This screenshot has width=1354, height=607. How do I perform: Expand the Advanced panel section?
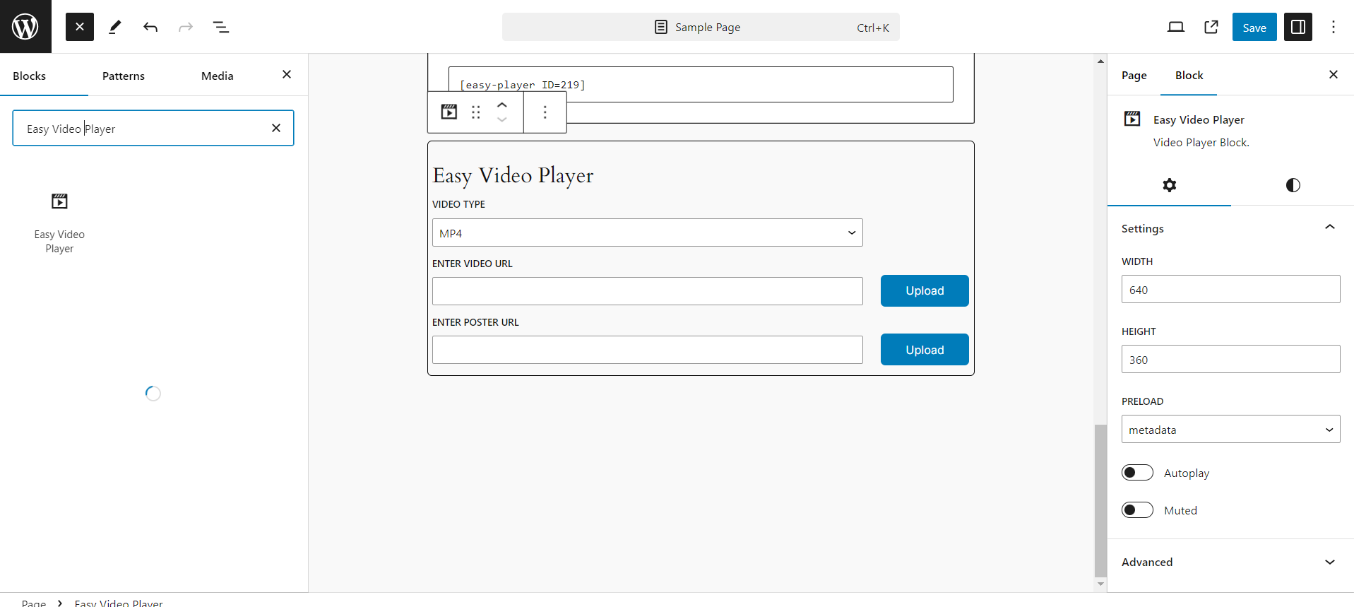1230,562
